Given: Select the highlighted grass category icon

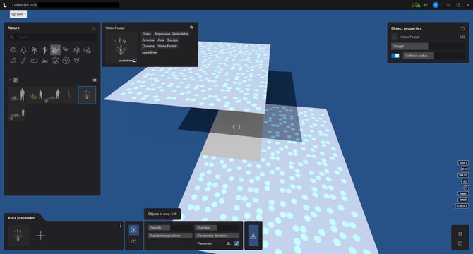Looking at the screenshot, I should tap(55, 50).
